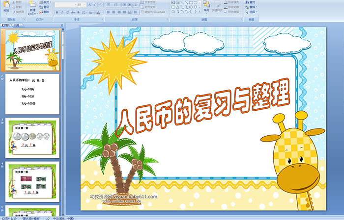Open the Text Direction (文字方向) dropdown
The height and width of the screenshot is (220, 344).
(x=149, y=2)
